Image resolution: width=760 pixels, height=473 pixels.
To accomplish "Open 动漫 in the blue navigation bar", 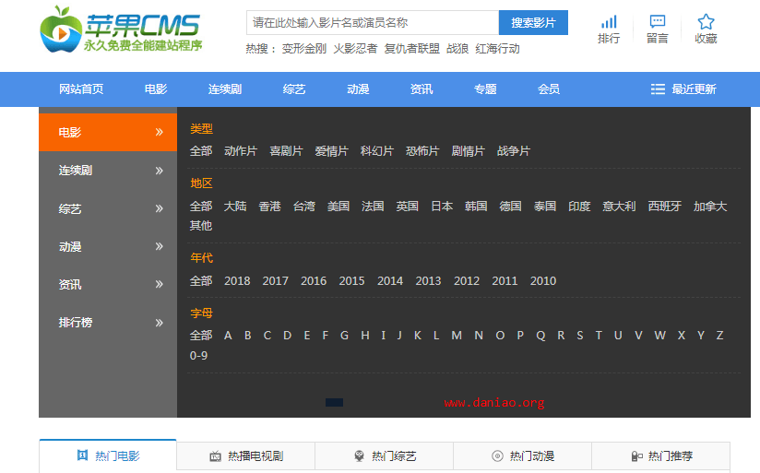I will [358, 89].
